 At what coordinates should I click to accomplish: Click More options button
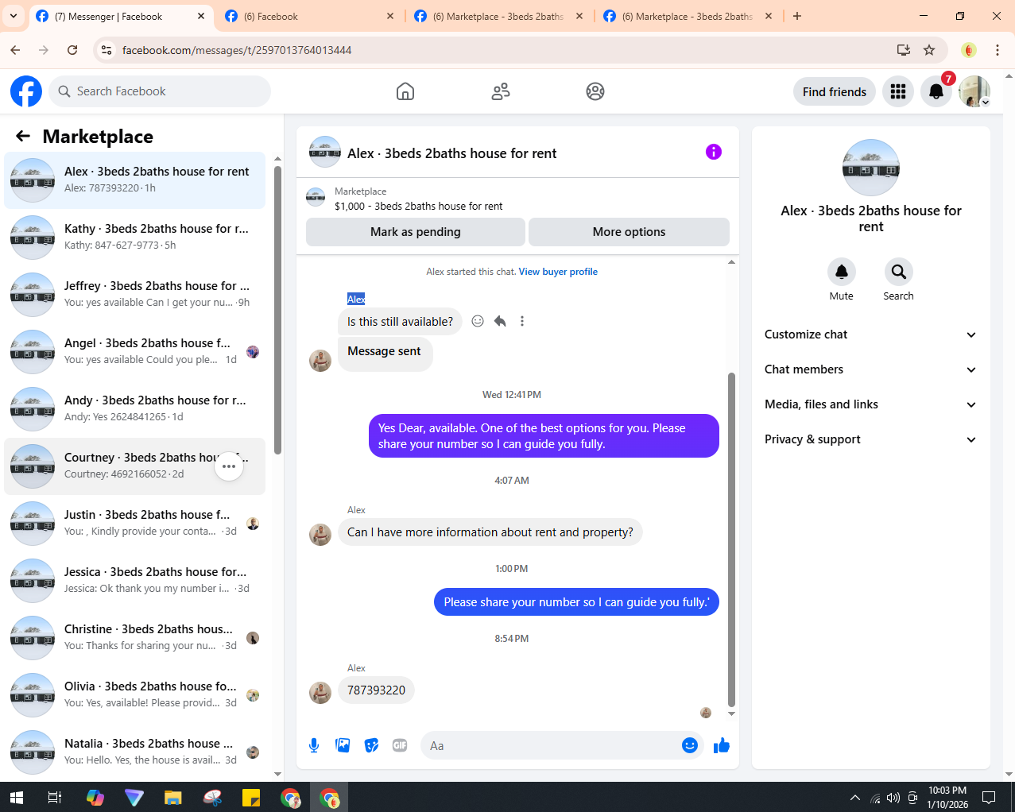tap(629, 232)
